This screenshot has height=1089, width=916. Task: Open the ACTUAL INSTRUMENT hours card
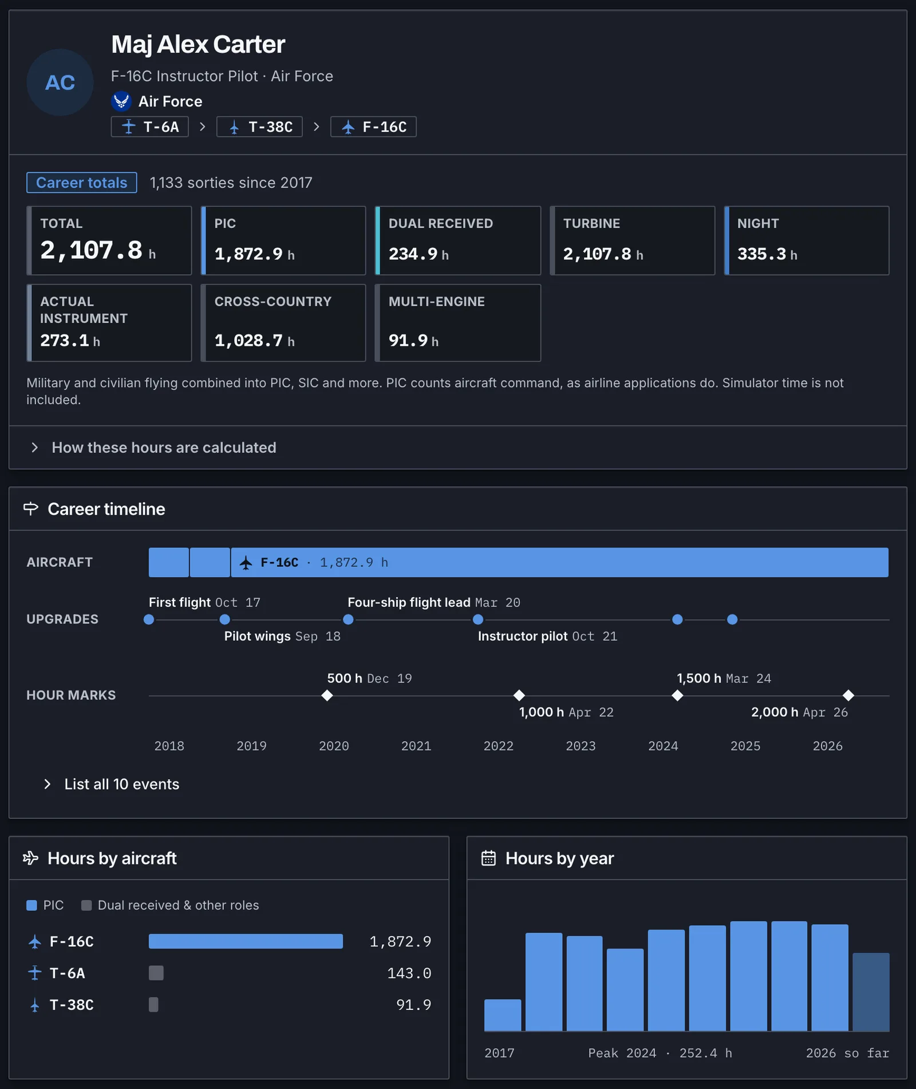pyautogui.click(x=109, y=323)
